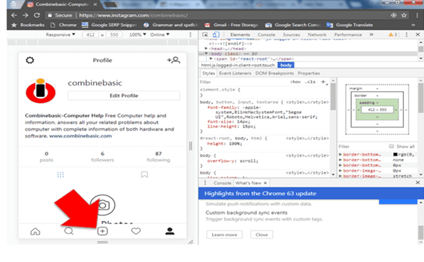Open Instagram settings gear icon

(x=29, y=60)
